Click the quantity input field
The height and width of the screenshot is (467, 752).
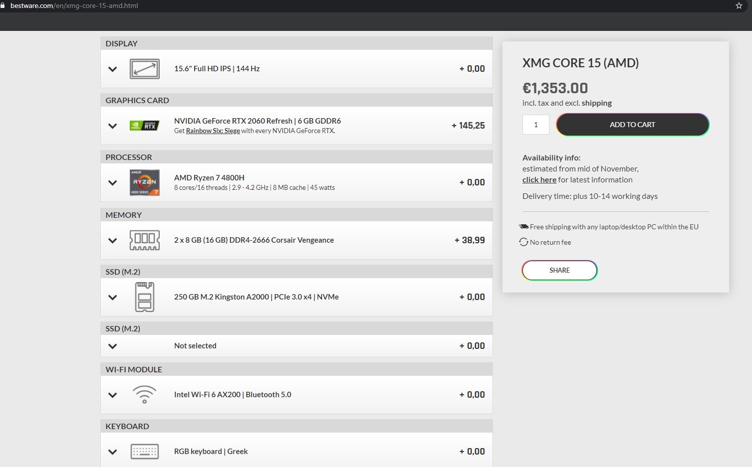pos(536,125)
